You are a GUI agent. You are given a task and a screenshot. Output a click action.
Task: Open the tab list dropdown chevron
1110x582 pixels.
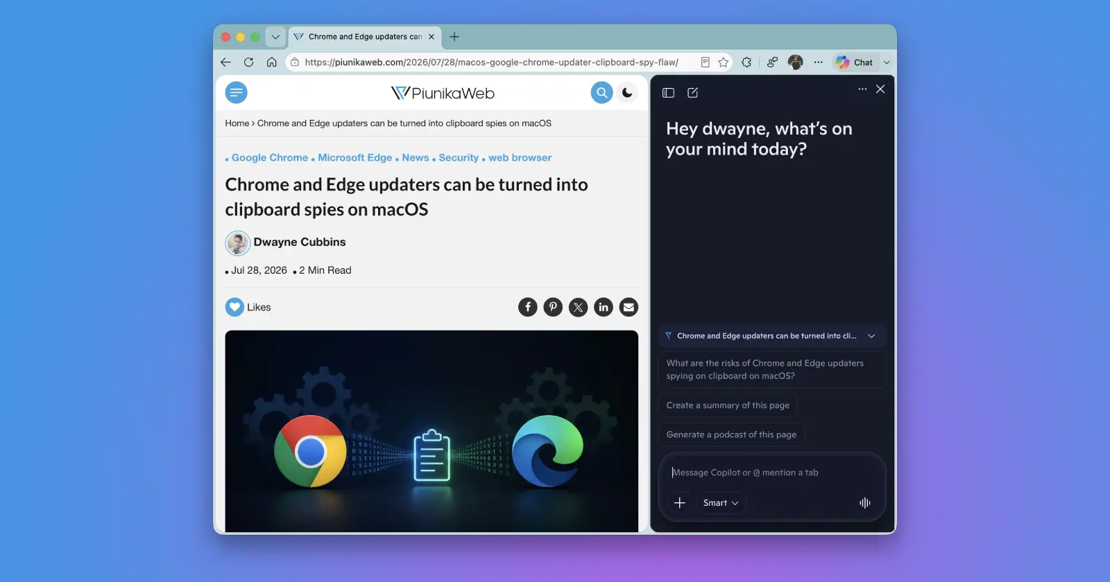(x=275, y=37)
